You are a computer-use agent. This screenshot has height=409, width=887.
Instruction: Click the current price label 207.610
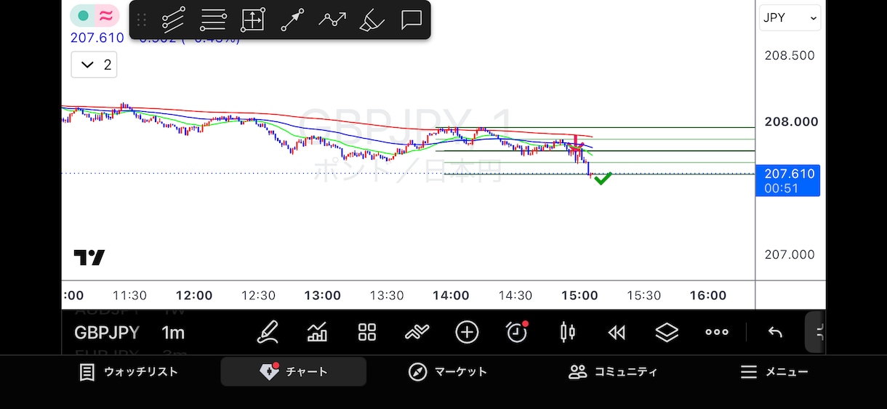(788, 180)
